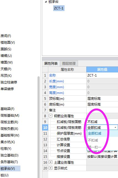Click 搭接设置 value 按默认搭接设置计算
Image resolution: width=118 pixels, height=178 pixels.
102,156
